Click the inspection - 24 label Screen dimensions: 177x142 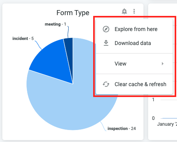pyautogui.click(x=122, y=128)
